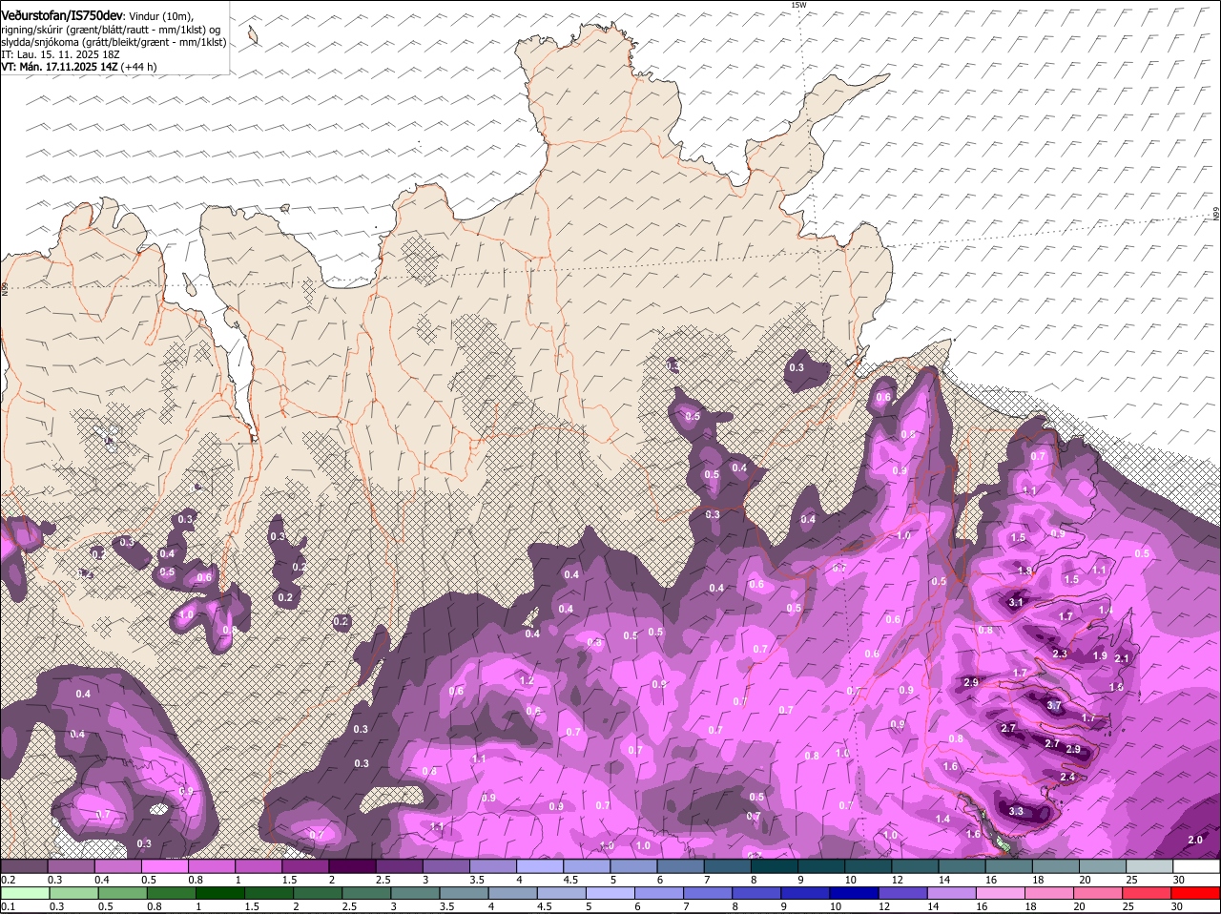Pick the medium green swatch between 0.5 and 0.8
1221x914 pixels.
(122, 893)
